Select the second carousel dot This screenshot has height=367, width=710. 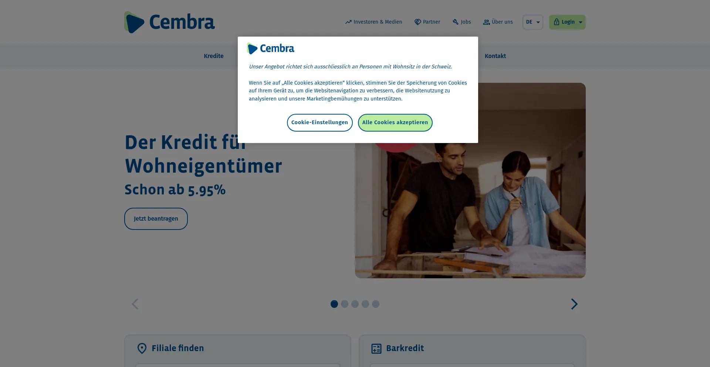[x=345, y=304]
